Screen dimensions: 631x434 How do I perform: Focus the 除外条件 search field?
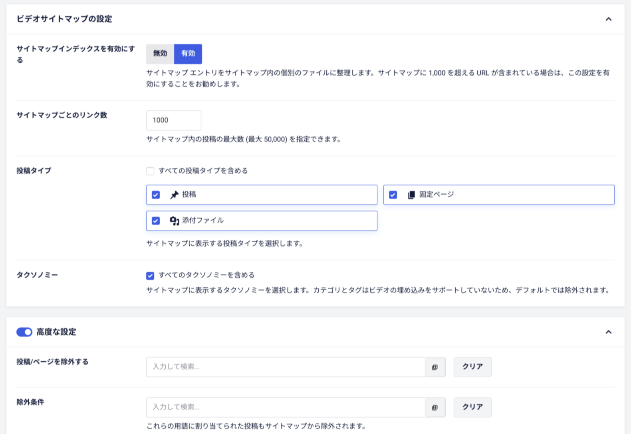[x=286, y=407]
